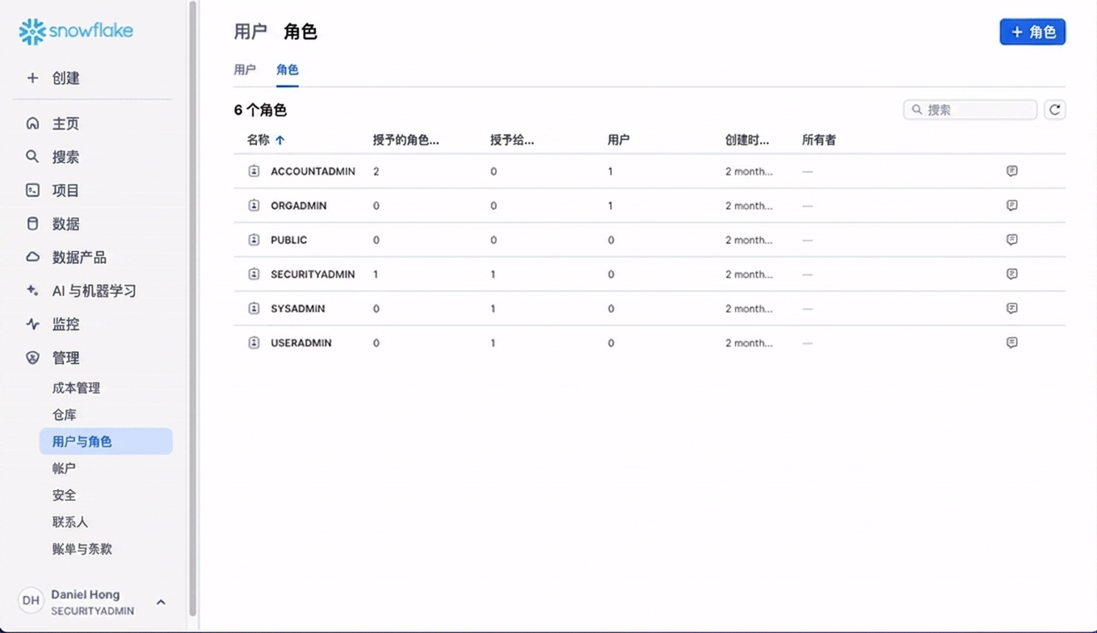Open comment icon in ORGADMIN row
Screen dimensions: 1097x633
tap(1012, 206)
